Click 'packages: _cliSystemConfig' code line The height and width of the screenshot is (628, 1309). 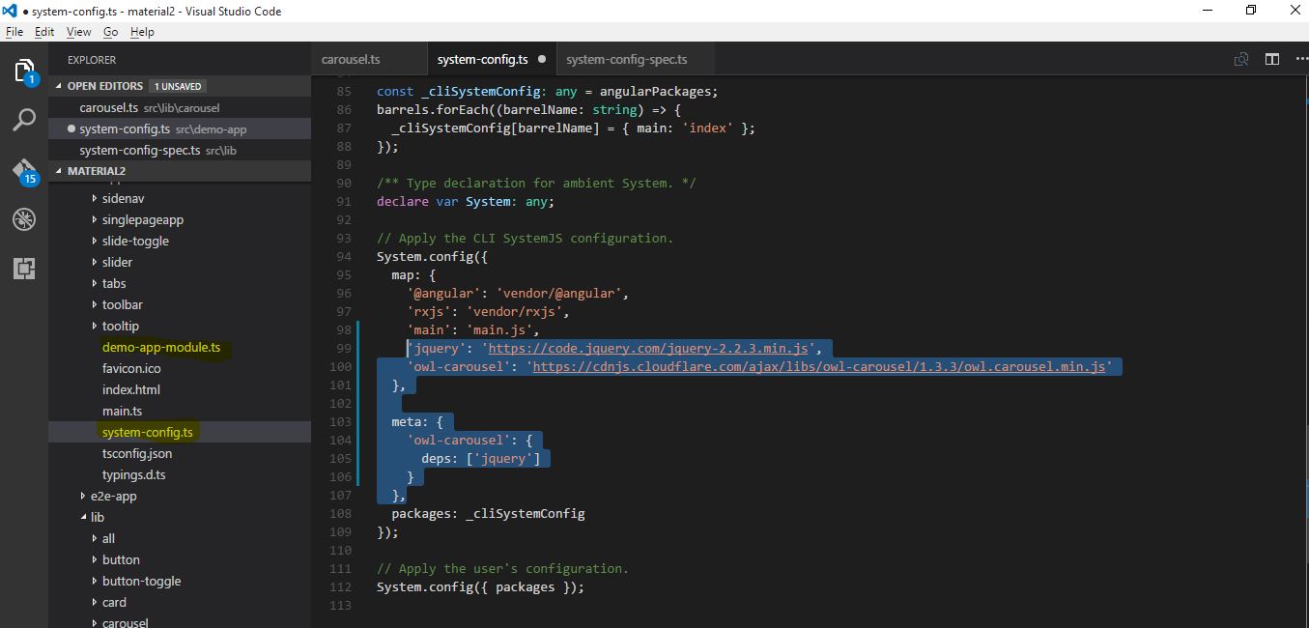point(488,513)
